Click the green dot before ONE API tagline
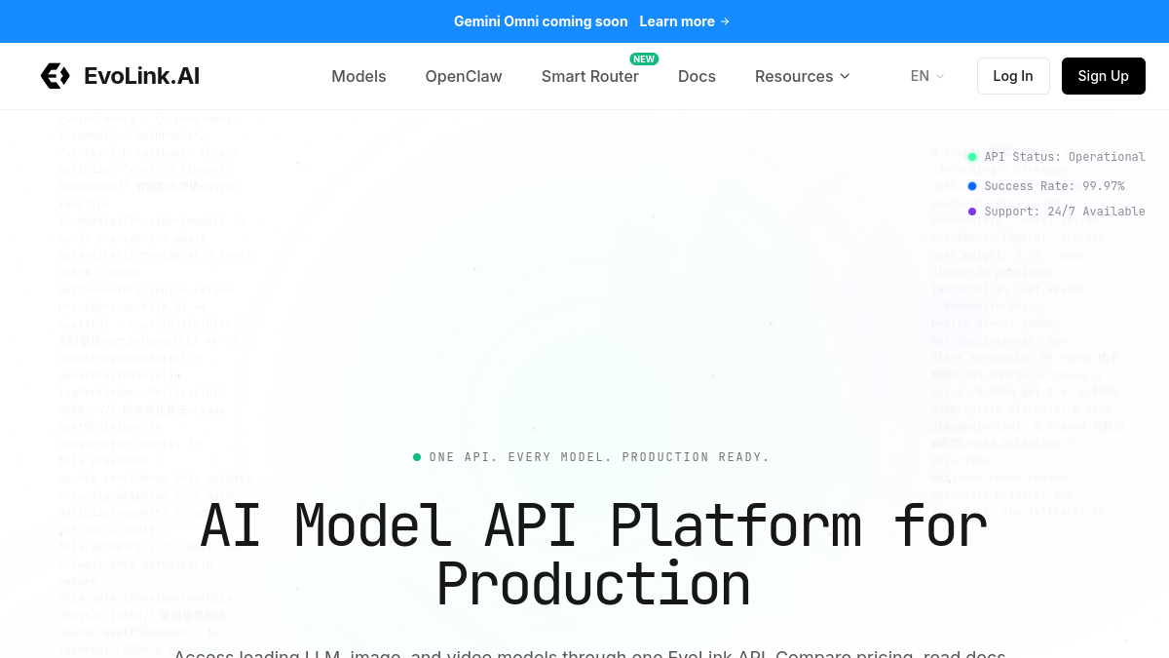 417,457
